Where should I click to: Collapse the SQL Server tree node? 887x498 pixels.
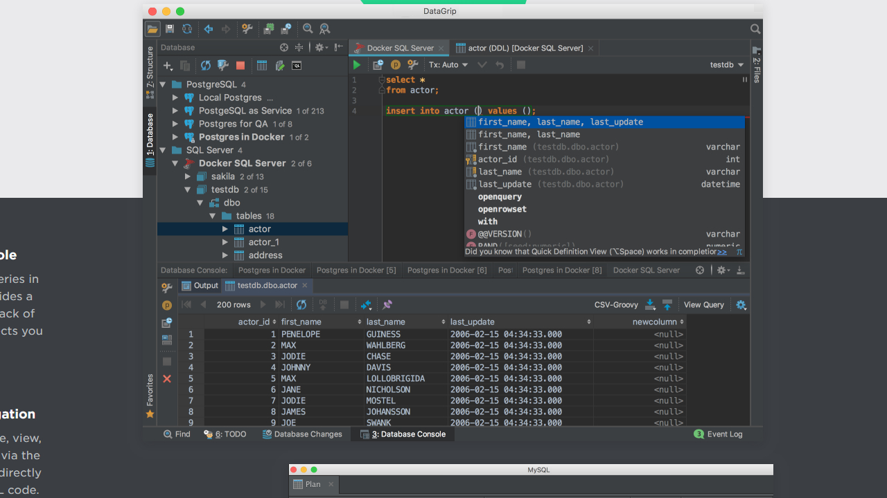(x=161, y=150)
